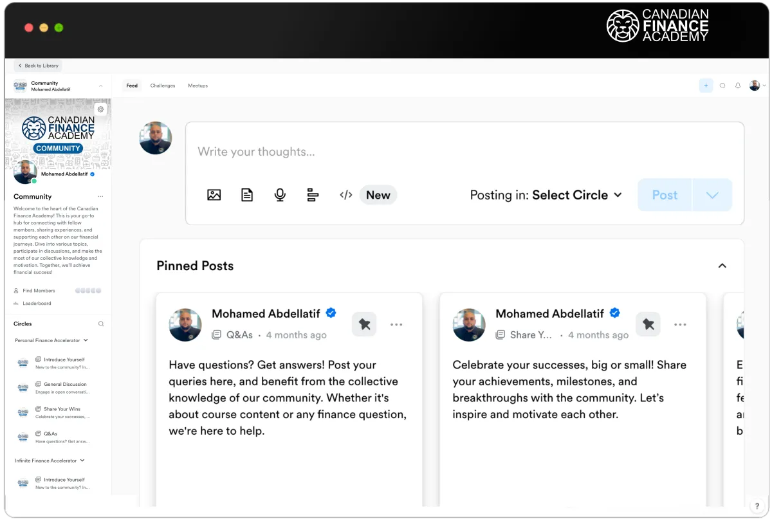Click the code embed icon
This screenshot has width=772, height=521.
tap(346, 195)
